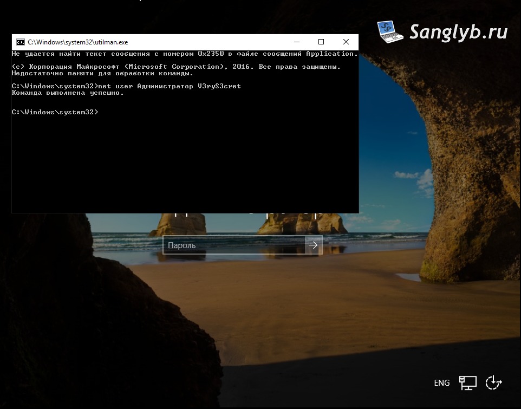Screen dimensions: 521x409
Task: Maximize the utilman.exe console window
Action: click(321, 42)
